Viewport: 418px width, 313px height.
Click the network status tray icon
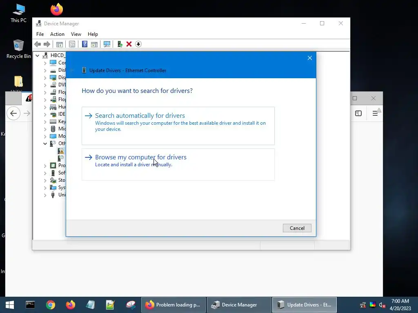(x=363, y=305)
